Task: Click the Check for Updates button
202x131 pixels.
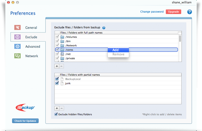Action: pyautogui.click(x=25, y=121)
